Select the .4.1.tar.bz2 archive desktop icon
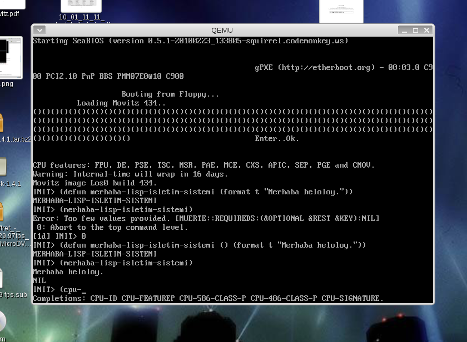Image resolution: width=467 pixels, height=342 pixels. pyautogui.click(x=15, y=128)
